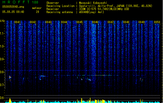The width and height of the screenshot is (163, 103).
Task: Click the 'Observer' field label
Action: pos(53,3)
